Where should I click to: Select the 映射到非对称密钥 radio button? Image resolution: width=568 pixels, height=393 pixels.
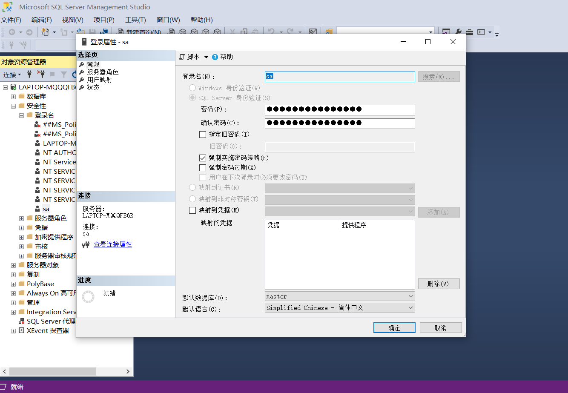pyautogui.click(x=192, y=199)
